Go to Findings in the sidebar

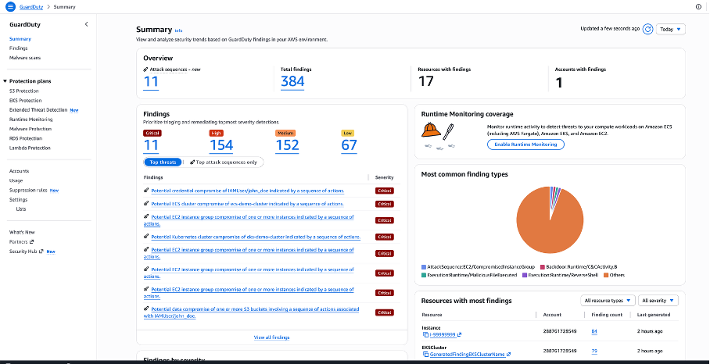point(18,48)
